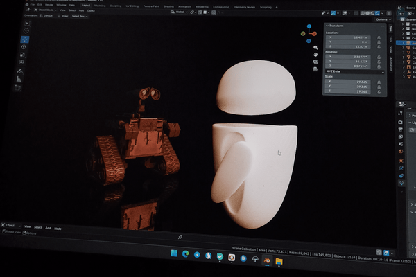Toggle lock for Scale Y
The image size is (416, 277).
pos(379,87)
